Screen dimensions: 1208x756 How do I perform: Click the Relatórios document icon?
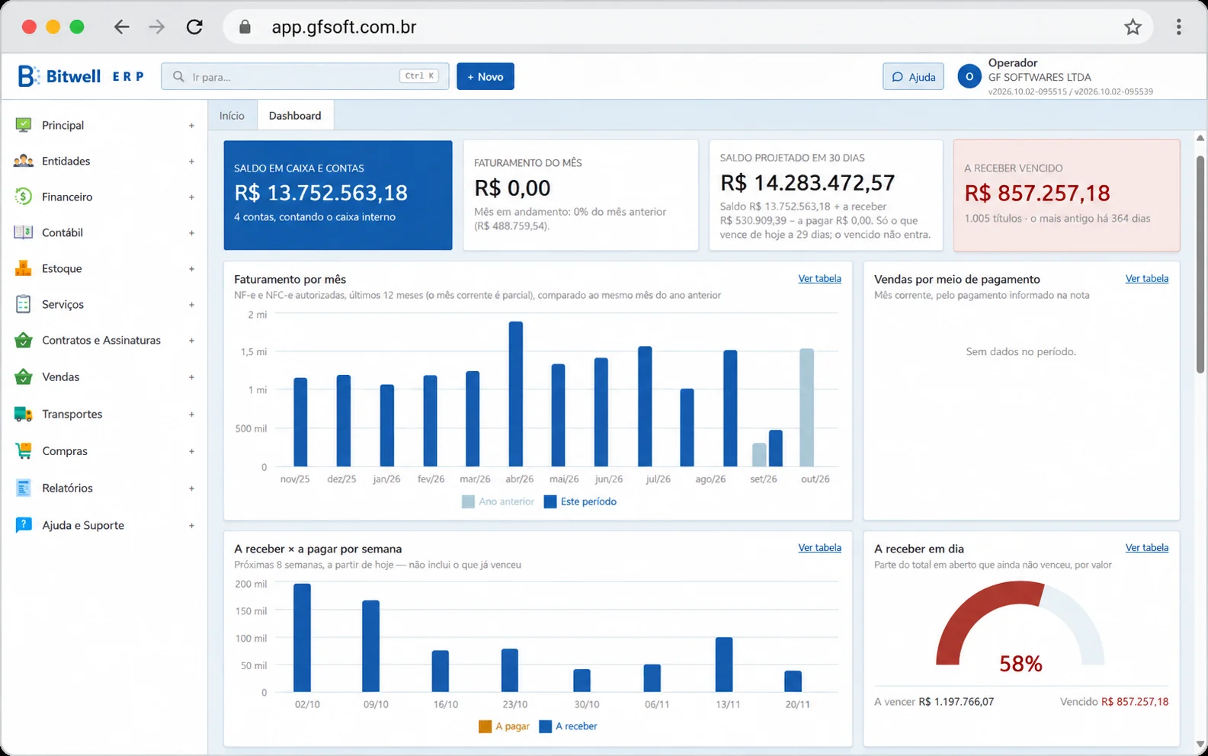click(24, 488)
